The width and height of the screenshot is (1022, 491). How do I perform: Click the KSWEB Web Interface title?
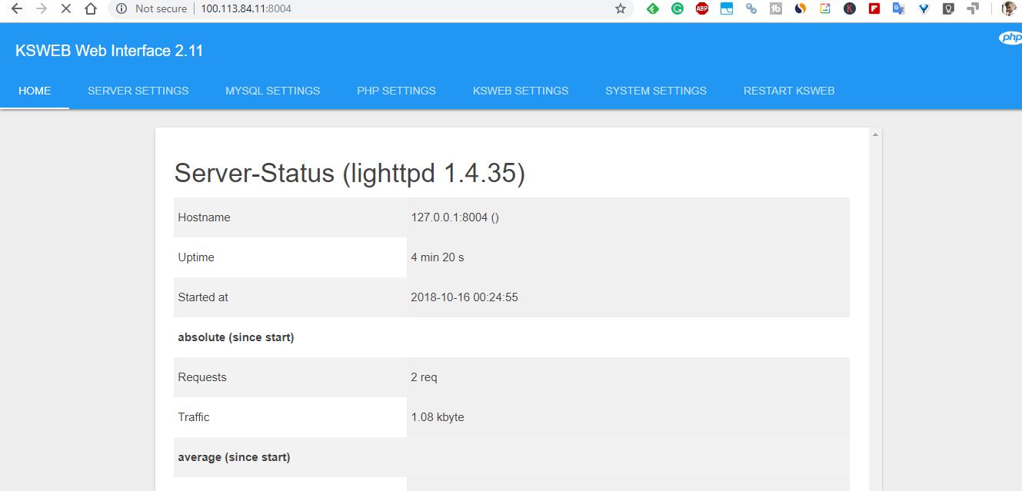(x=109, y=51)
